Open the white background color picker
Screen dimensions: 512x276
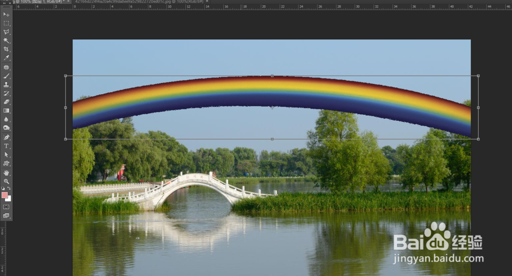pyautogui.click(x=9, y=199)
